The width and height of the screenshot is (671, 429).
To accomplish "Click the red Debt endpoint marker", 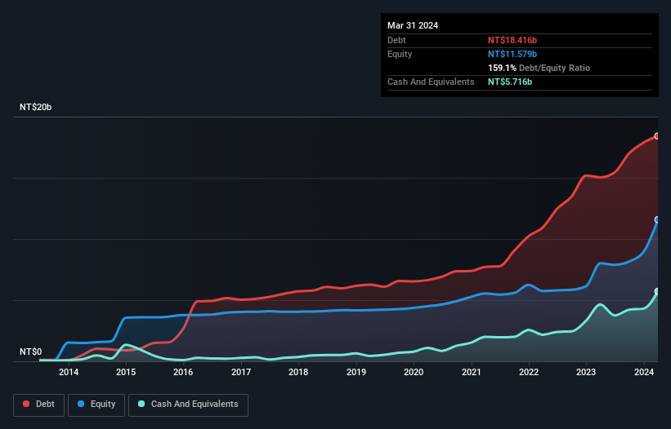I will pos(657,136).
